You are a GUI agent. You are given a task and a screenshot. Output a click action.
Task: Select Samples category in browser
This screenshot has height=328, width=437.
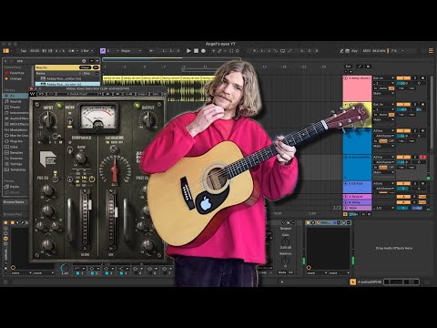click(x=14, y=152)
